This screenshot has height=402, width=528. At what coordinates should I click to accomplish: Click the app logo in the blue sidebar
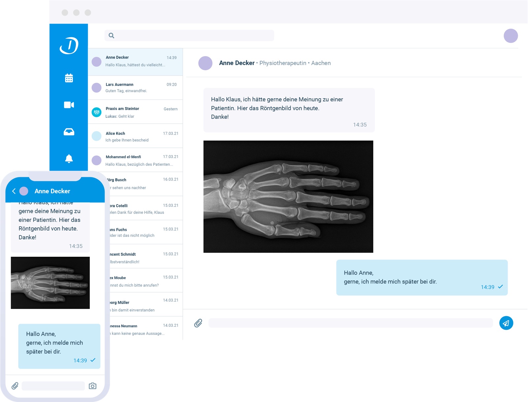coord(69,45)
